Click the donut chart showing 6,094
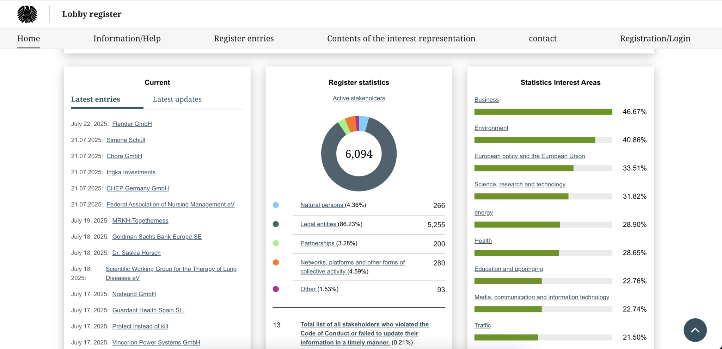The width and height of the screenshot is (722, 349). click(359, 153)
